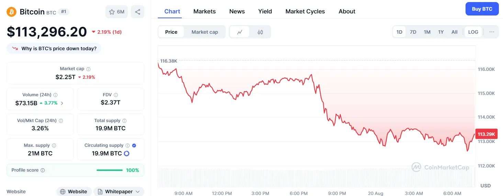Expand Volume (24h) details chevron
The image size is (503, 196).
click(x=62, y=103)
